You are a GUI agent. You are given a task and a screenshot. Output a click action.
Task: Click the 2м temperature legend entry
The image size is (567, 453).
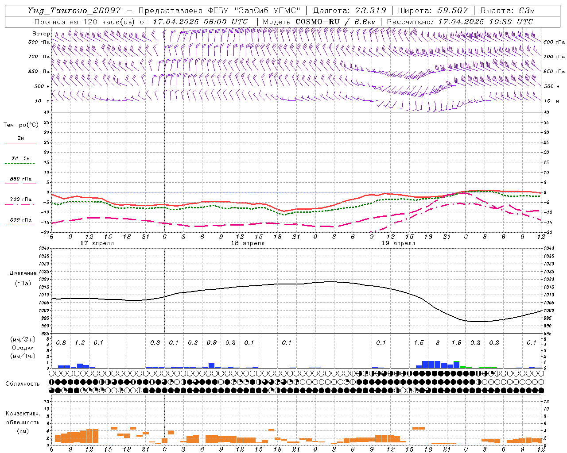click(x=21, y=139)
